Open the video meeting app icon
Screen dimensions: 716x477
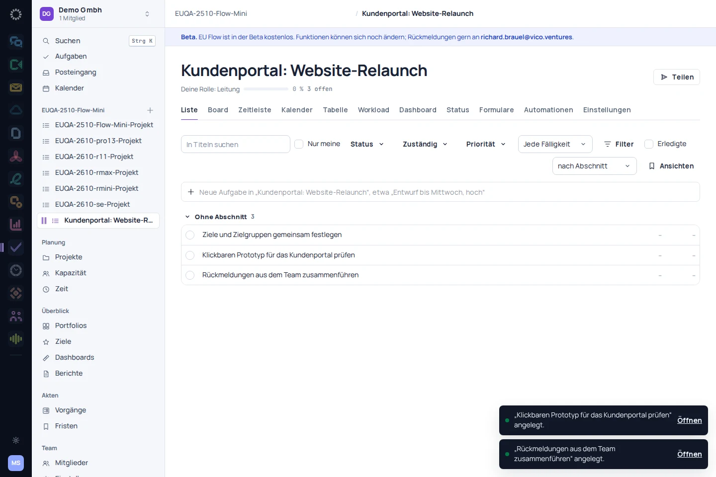click(x=16, y=65)
